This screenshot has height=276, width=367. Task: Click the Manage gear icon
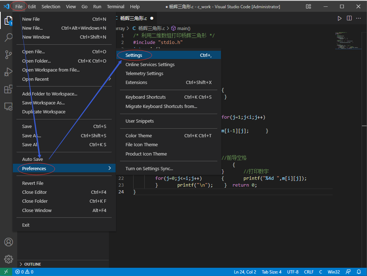[9, 259]
